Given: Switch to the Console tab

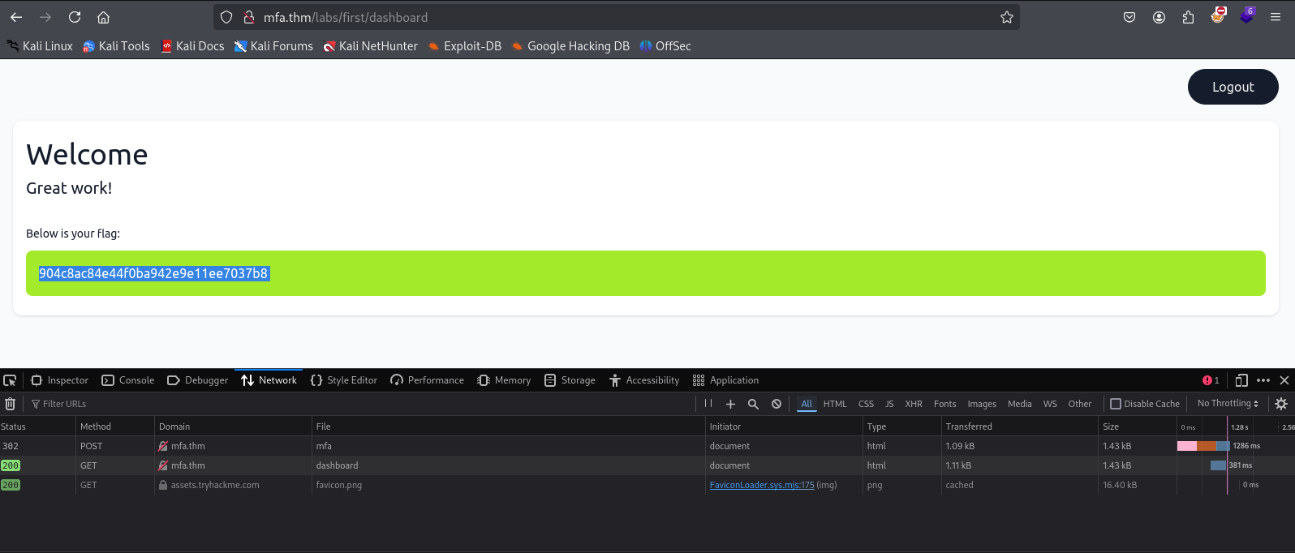Looking at the screenshot, I should pyautogui.click(x=128, y=380).
